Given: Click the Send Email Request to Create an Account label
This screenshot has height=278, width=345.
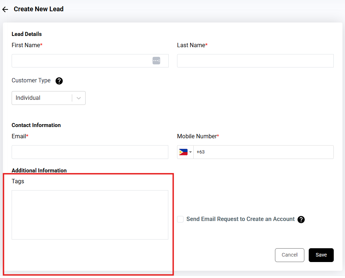Looking at the screenshot, I should coord(241,219).
